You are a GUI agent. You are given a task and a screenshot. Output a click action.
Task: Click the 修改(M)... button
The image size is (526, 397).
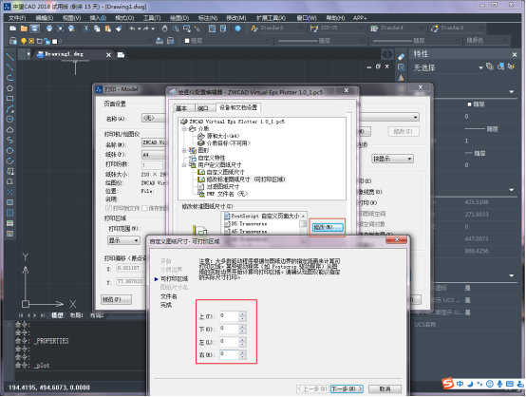[x=327, y=227]
